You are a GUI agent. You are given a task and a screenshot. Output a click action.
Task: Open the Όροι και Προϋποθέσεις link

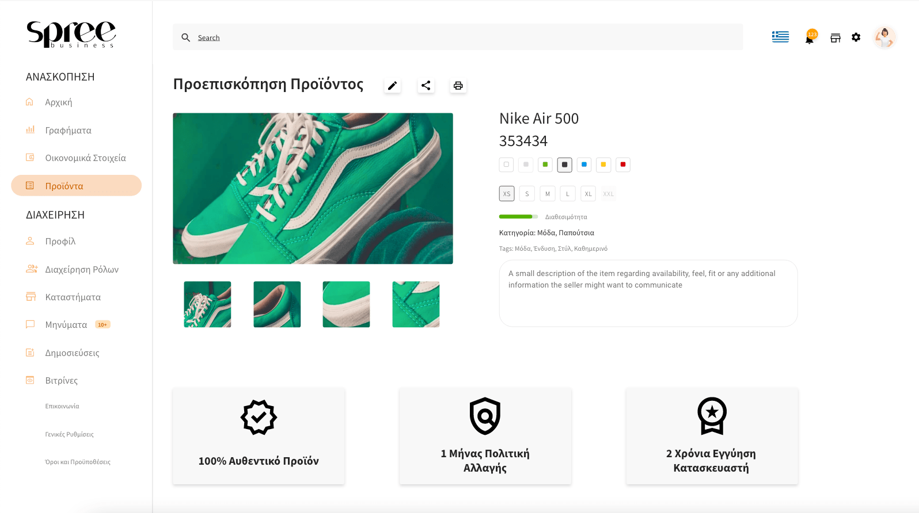click(78, 462)
